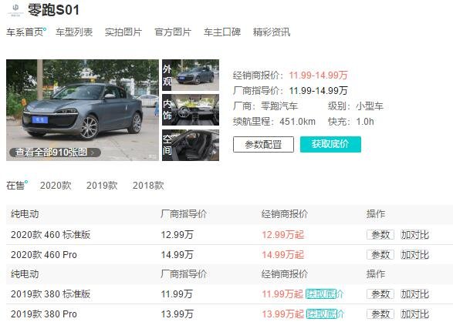Add 2019款 380 Pro to 加对比

415,314
